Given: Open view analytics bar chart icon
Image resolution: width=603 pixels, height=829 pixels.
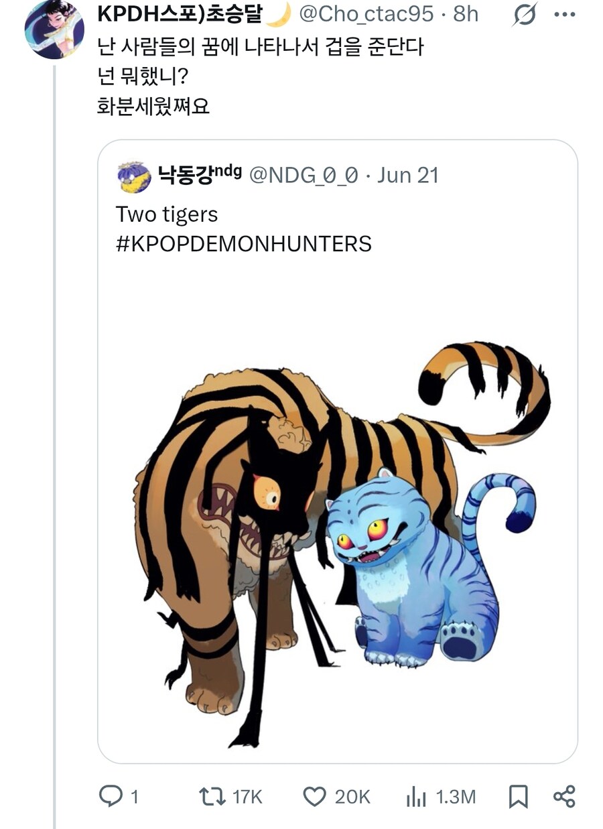Looking at the screenshot, I should click(416, 796).
